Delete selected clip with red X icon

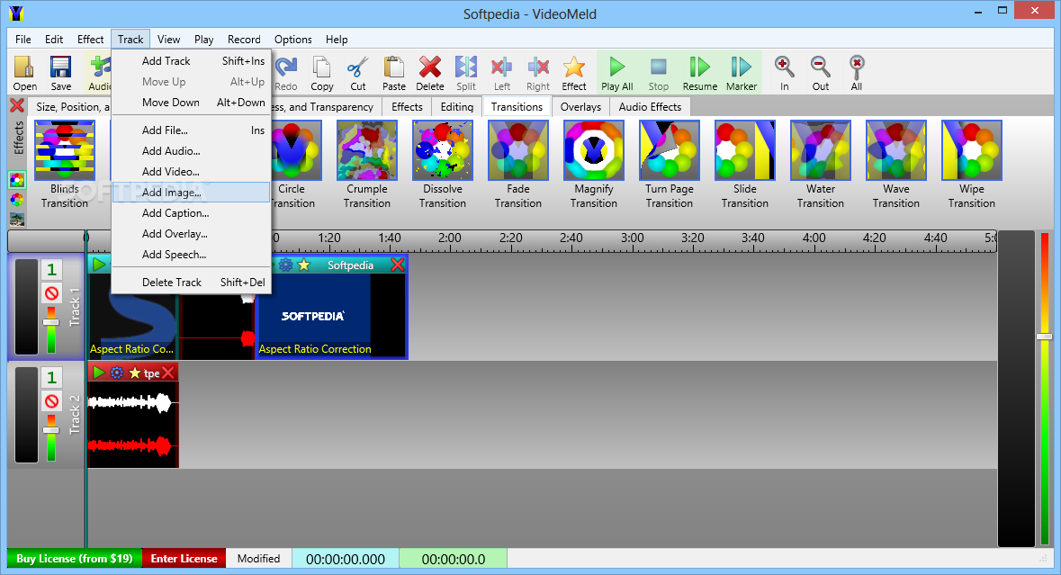429,73
